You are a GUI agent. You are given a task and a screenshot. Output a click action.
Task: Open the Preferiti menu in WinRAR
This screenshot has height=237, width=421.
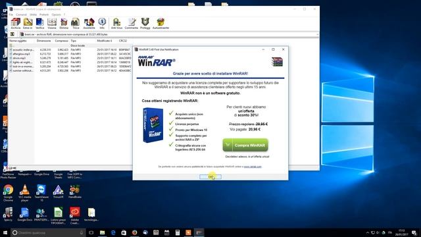[44, 14]
